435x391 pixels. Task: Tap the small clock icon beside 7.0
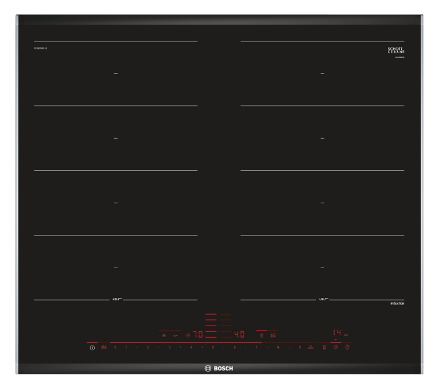(187, 335)
